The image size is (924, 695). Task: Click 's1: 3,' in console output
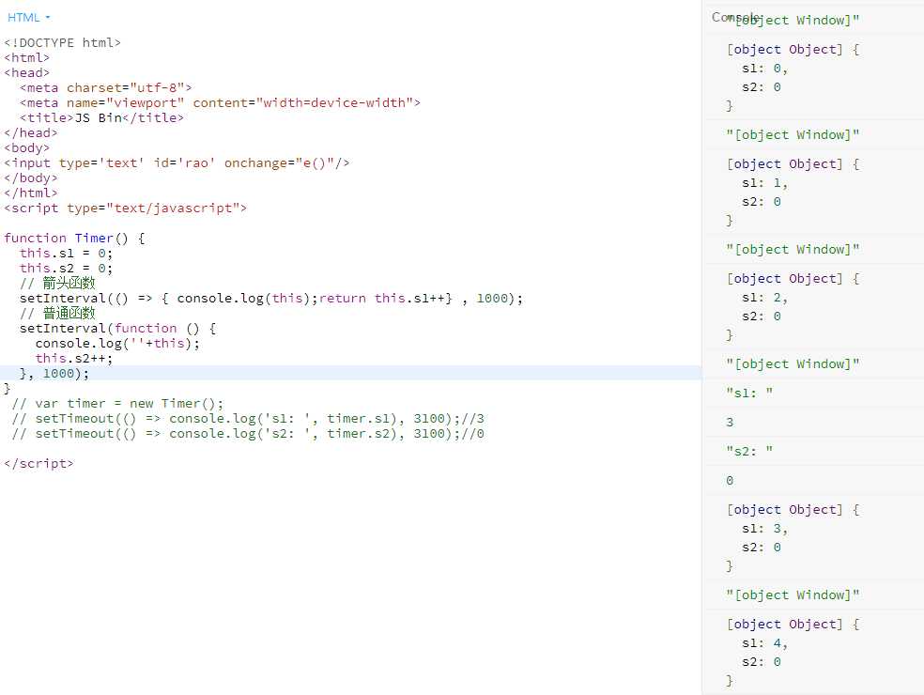[765, 529]
